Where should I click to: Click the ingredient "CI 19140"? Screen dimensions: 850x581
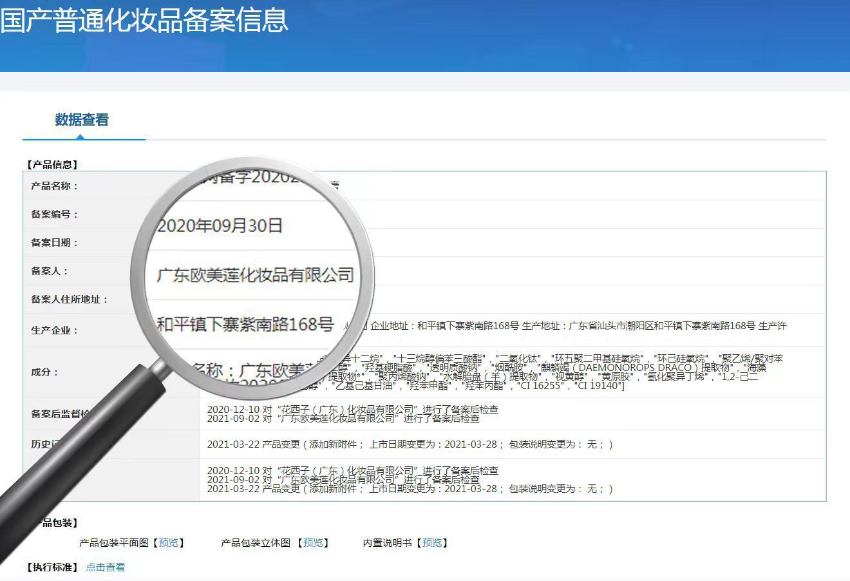(x=598, y=386)
